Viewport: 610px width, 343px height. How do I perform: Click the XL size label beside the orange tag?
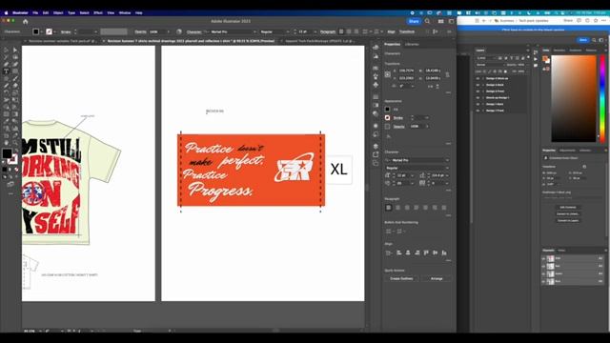pyautogui.click(x=338, y=170)
